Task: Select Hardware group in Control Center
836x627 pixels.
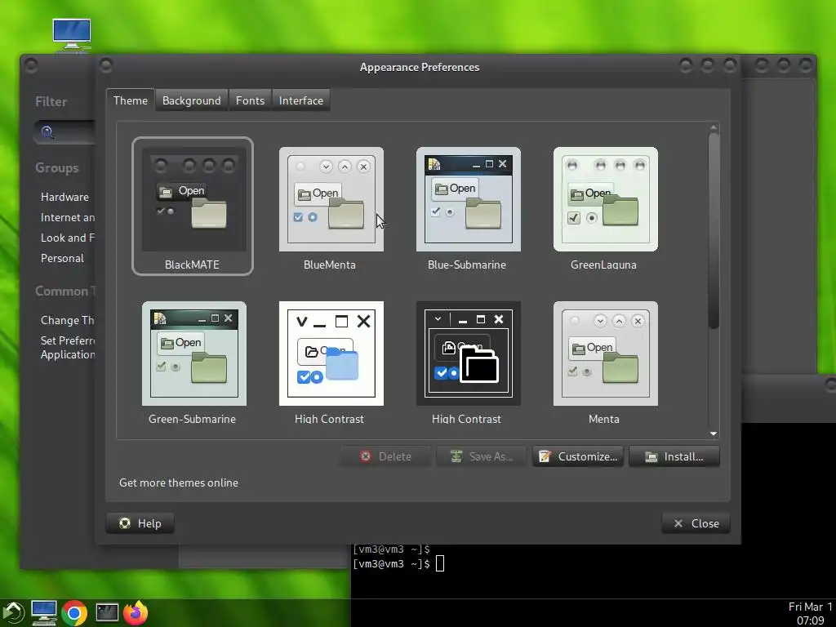Action: (x=64, y=197)
